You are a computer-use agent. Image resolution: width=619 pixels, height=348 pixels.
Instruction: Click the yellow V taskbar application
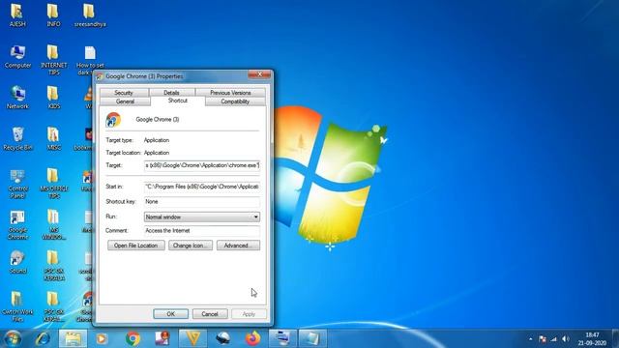[x=193, y=338]
